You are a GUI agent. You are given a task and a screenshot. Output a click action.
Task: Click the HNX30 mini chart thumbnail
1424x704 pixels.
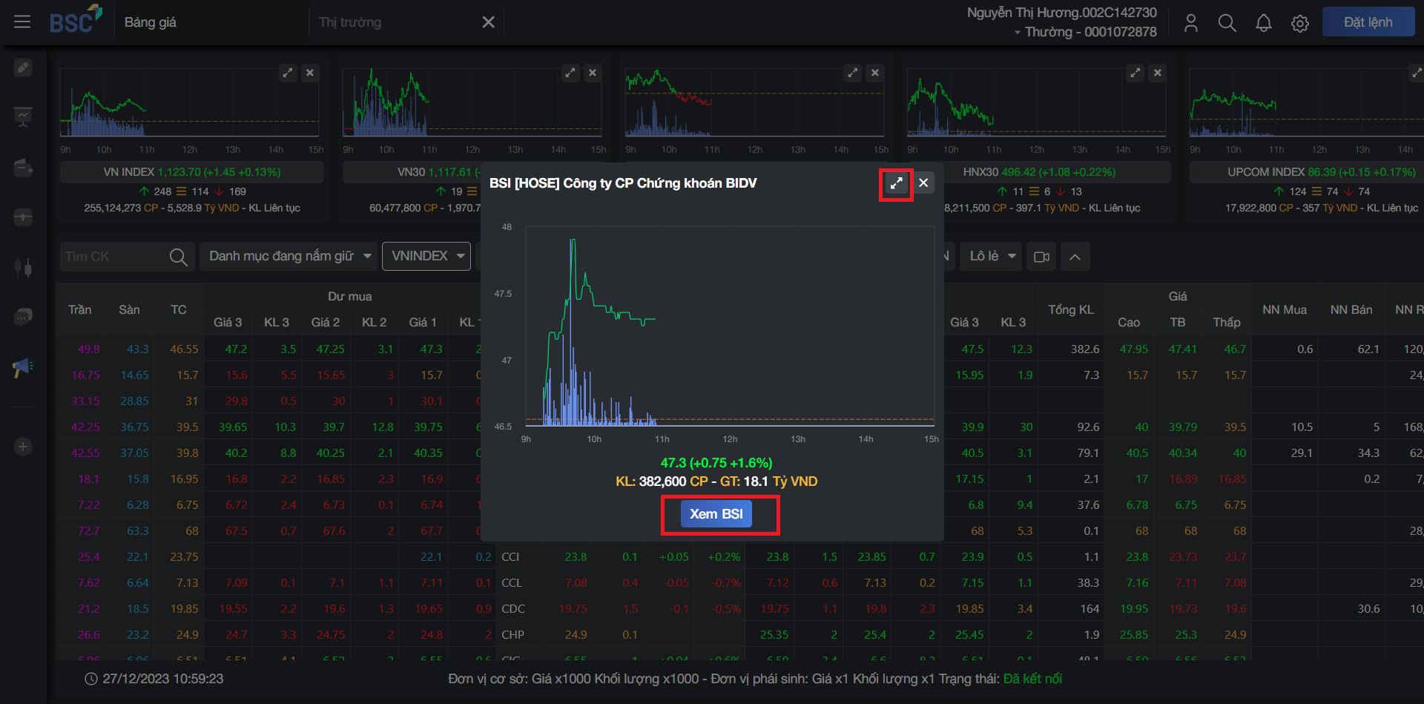1036,102
